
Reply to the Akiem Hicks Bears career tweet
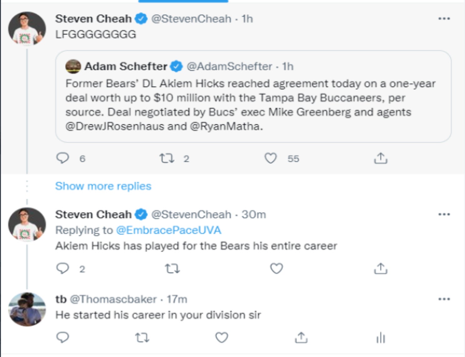[63, 268]
